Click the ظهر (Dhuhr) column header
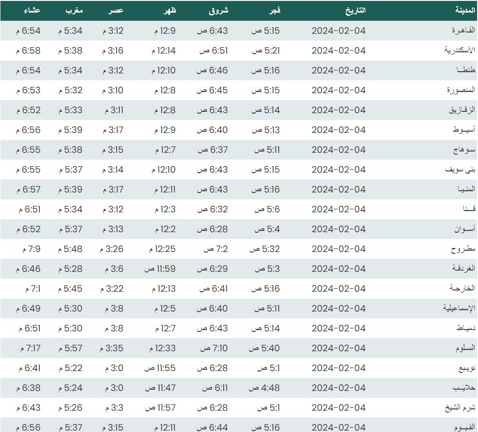The width and height of the screenshot is (478, 432). pyautogui.click(x=168, y=11)
